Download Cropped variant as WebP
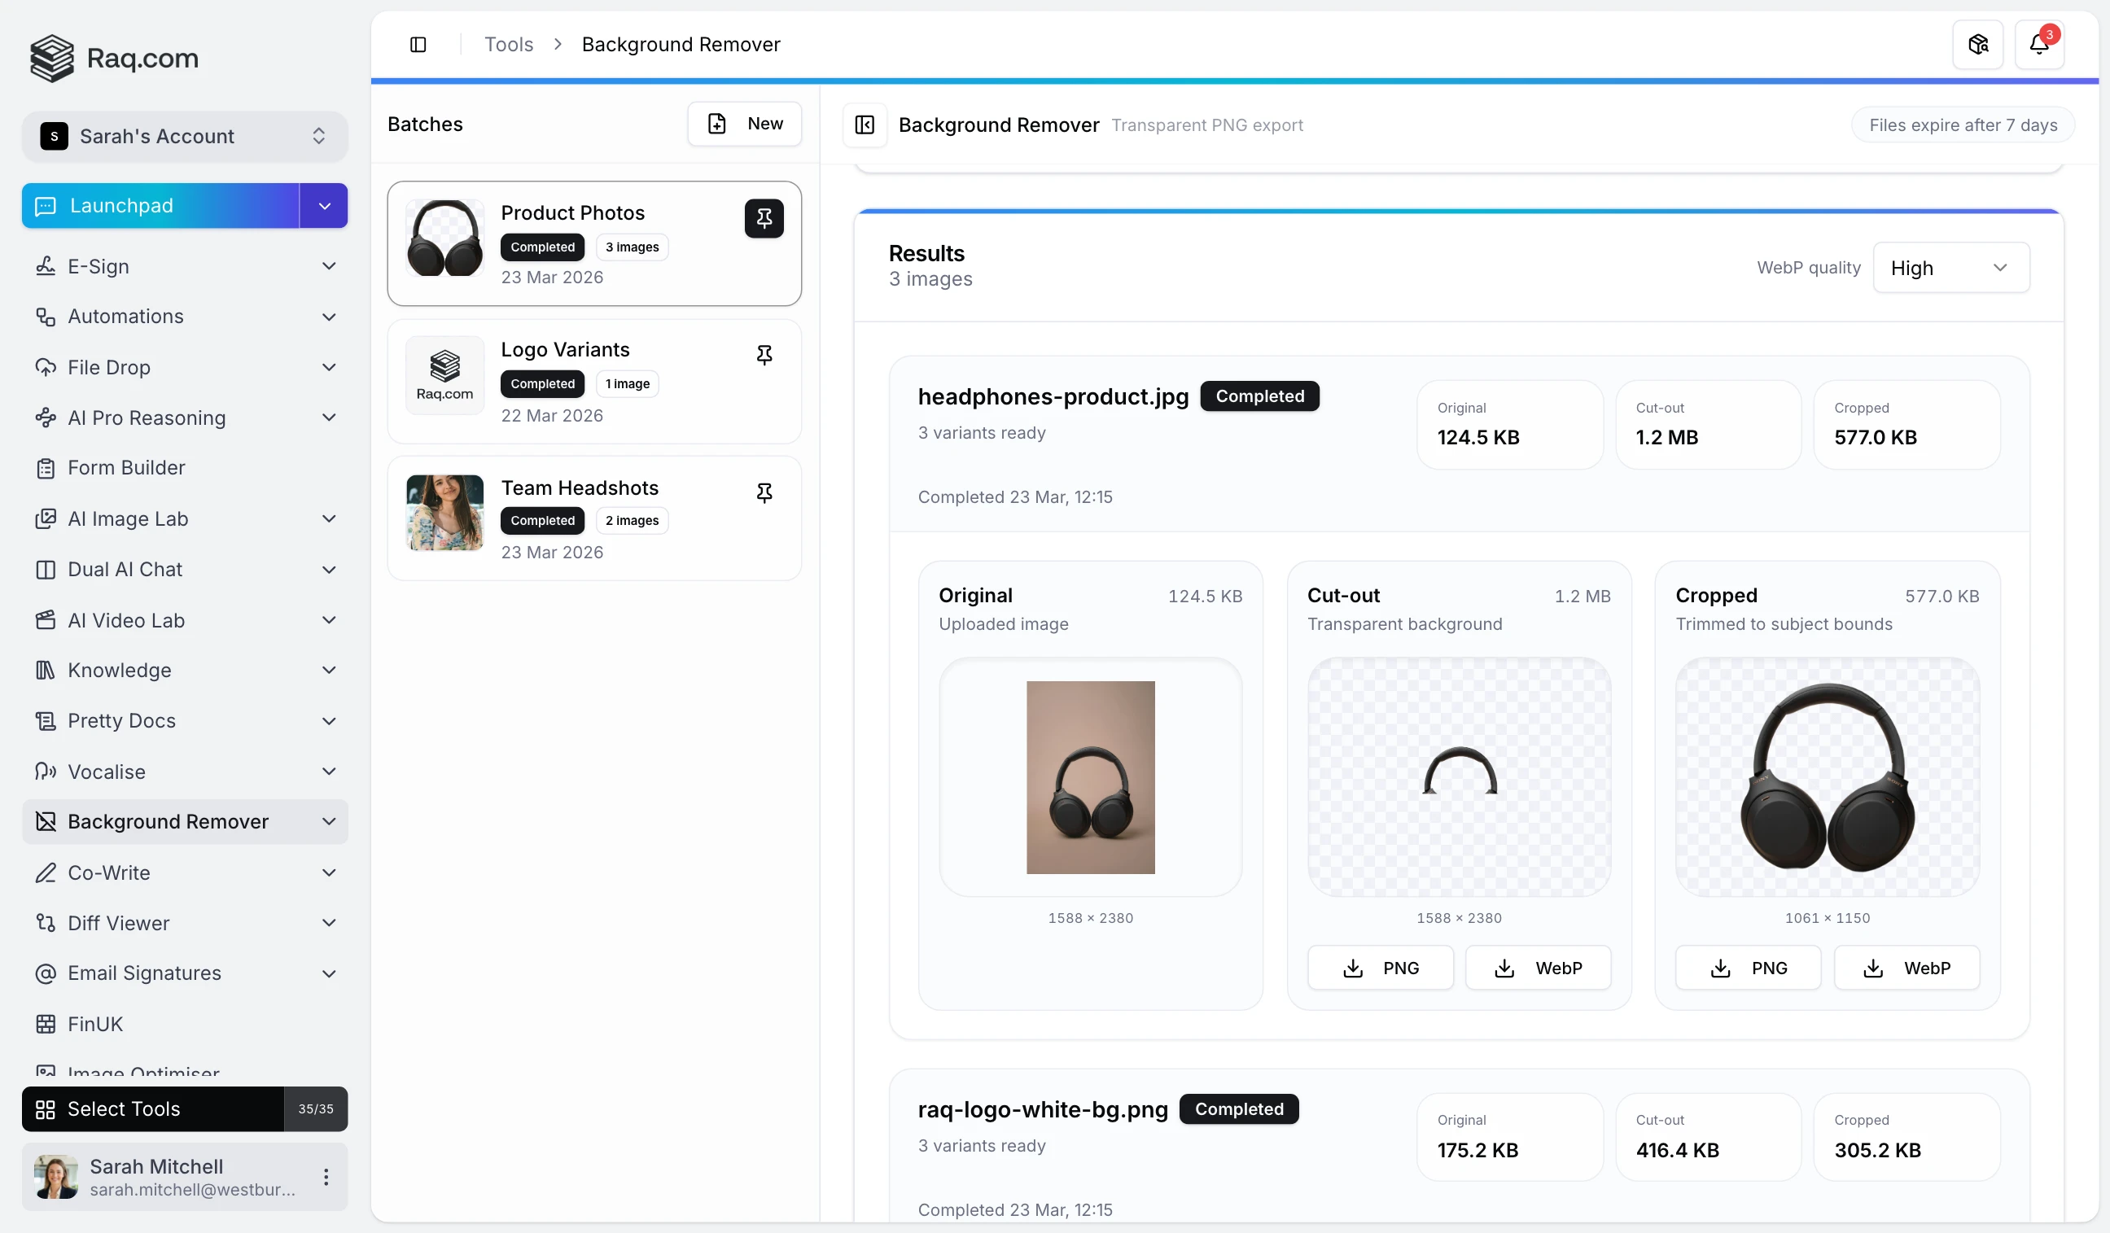Image resolution: width=2110 pixels, height=1233 pixels. [x=1906, y=968]
